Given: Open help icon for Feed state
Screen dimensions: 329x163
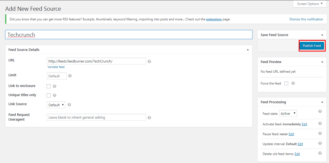Looking at the screenshot, I should click(320, 111).
